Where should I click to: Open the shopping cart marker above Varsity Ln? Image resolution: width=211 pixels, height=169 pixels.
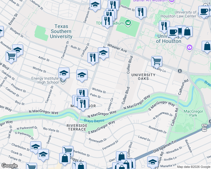coord(157,62)
